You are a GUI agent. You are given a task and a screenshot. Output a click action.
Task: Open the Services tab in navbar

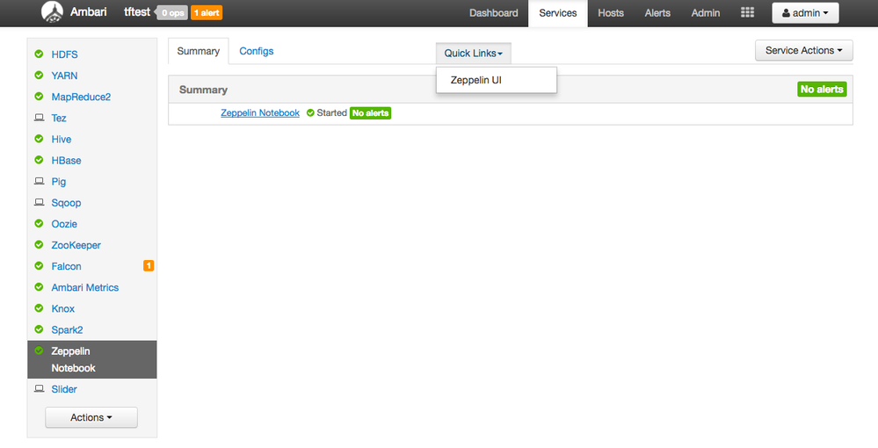tap(558, 13)
